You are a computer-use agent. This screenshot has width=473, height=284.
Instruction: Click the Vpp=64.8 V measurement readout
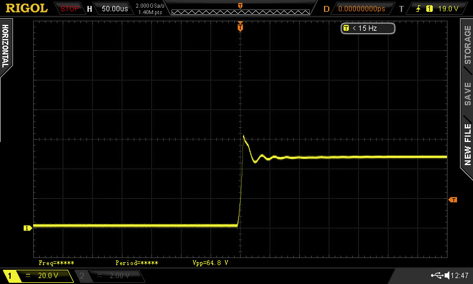tap(210, 263)
